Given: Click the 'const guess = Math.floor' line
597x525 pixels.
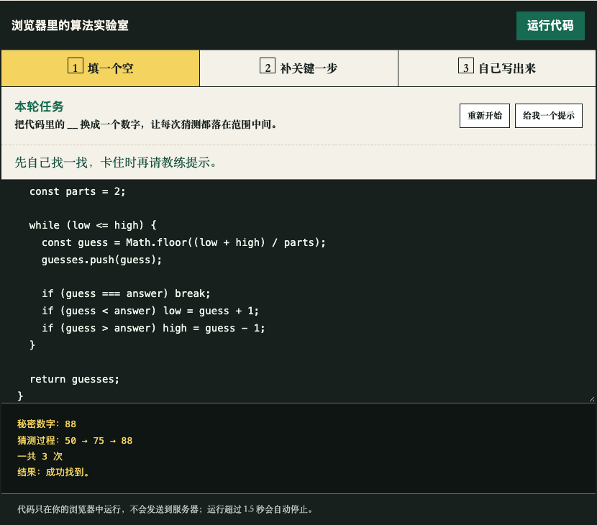Looking at the screenshot, I should pos(183,242).
